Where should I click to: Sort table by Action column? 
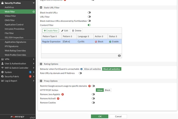point(101,36)
